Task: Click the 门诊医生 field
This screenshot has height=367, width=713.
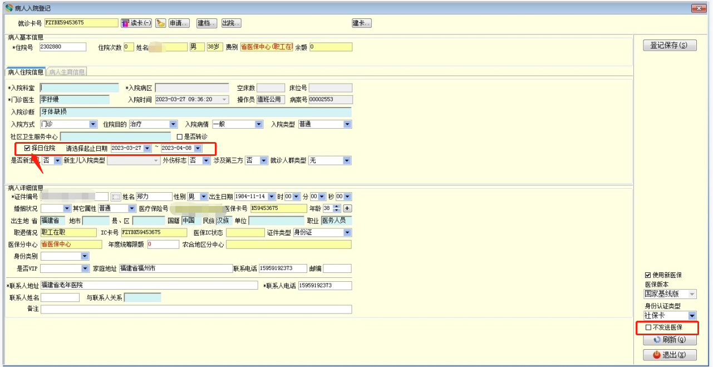Action: (75, 100)
